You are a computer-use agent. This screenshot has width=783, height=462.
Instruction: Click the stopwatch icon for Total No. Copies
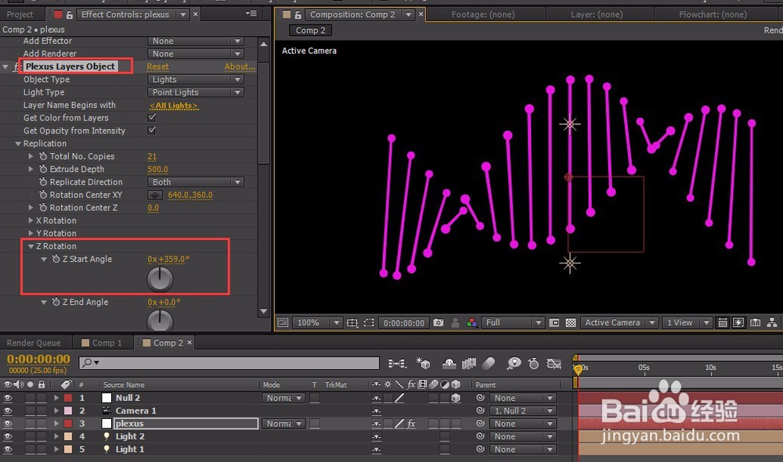[43, 156]
